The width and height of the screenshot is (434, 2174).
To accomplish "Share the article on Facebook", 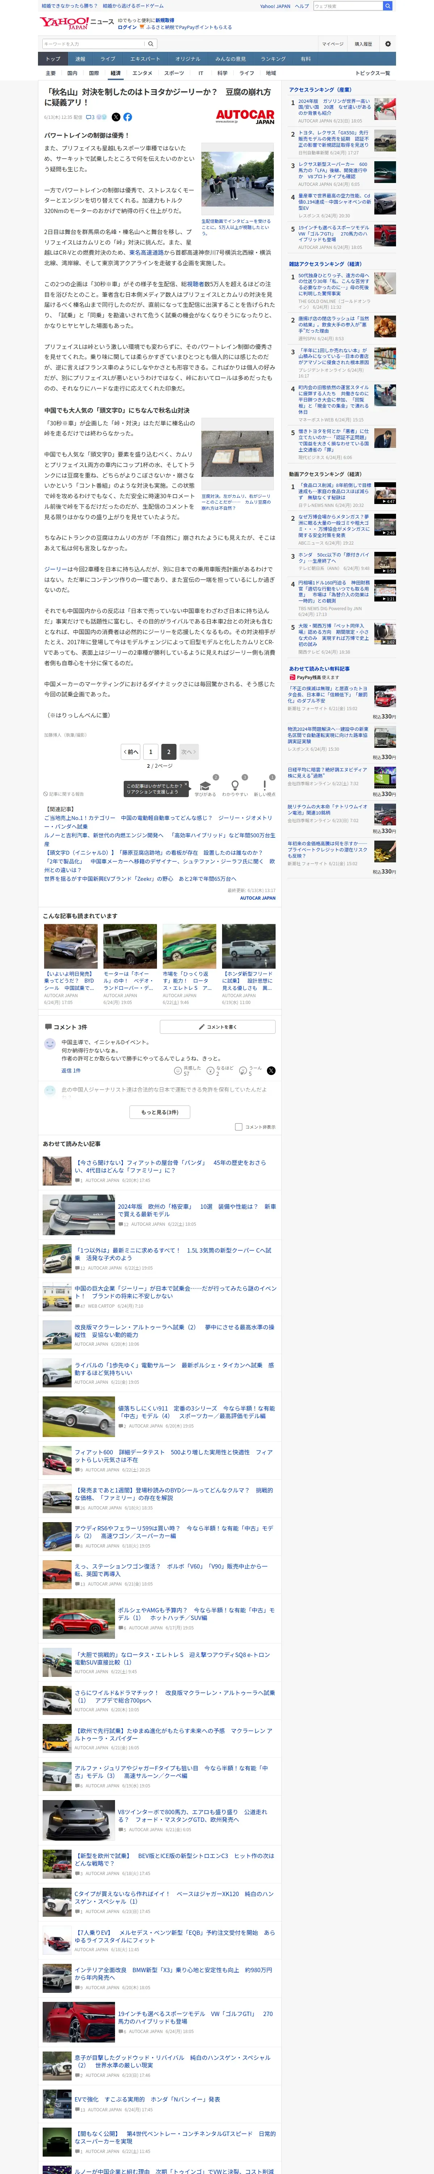I will [128, 117].
